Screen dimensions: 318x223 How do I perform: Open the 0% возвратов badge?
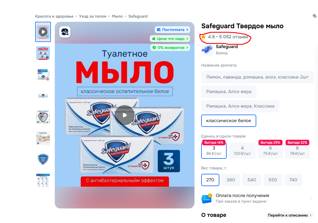170,48
